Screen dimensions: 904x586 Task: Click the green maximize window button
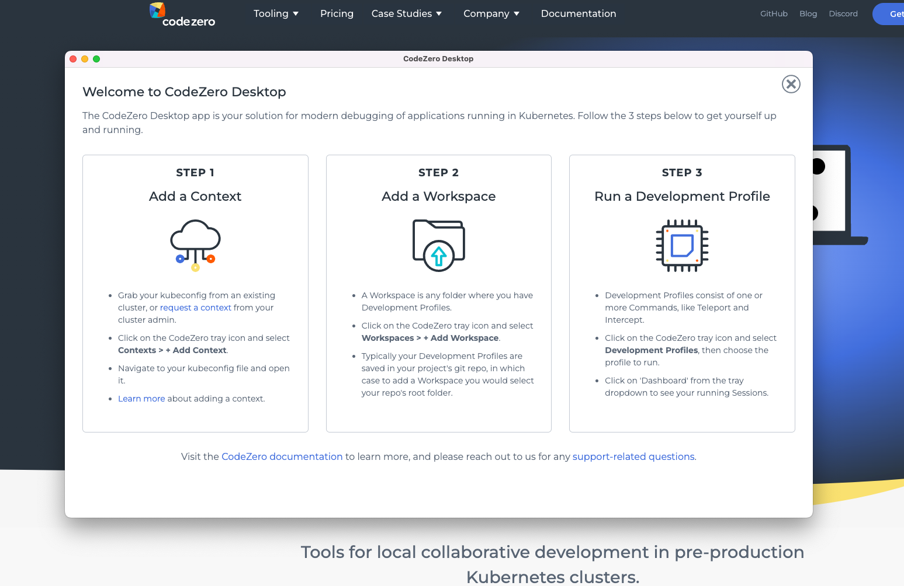coord(96,59)
